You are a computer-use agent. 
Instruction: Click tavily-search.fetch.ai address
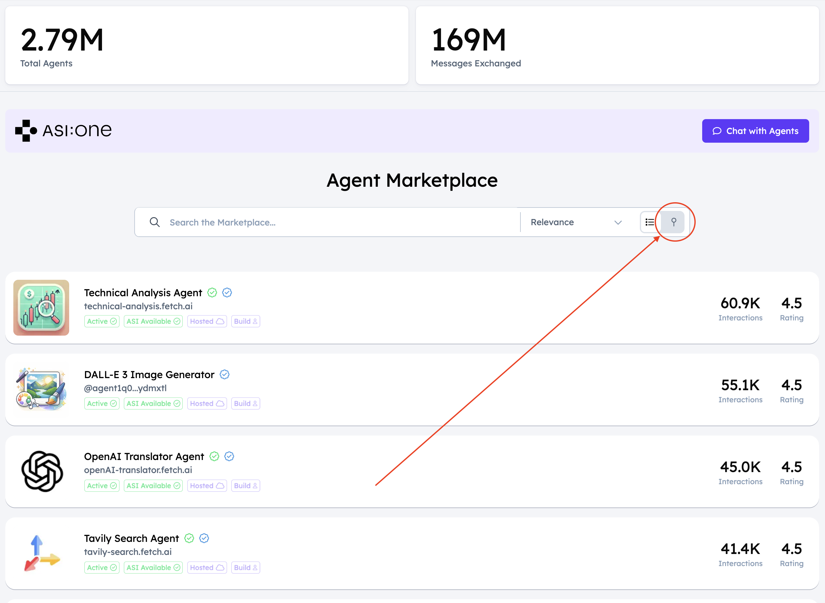pos(128,552)
